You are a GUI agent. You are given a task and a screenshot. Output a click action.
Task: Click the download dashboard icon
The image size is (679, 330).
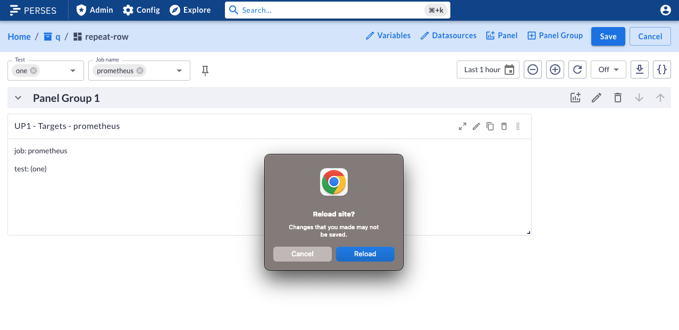[x=639, y=69]
